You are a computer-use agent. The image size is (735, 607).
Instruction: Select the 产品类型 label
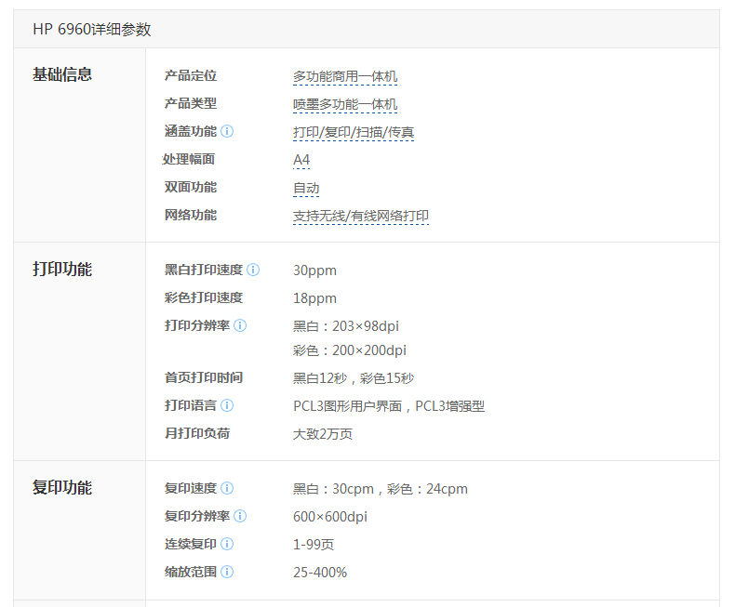(191, 103)
